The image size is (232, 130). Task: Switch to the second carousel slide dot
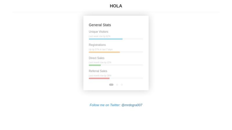click(x=117, y=85)
